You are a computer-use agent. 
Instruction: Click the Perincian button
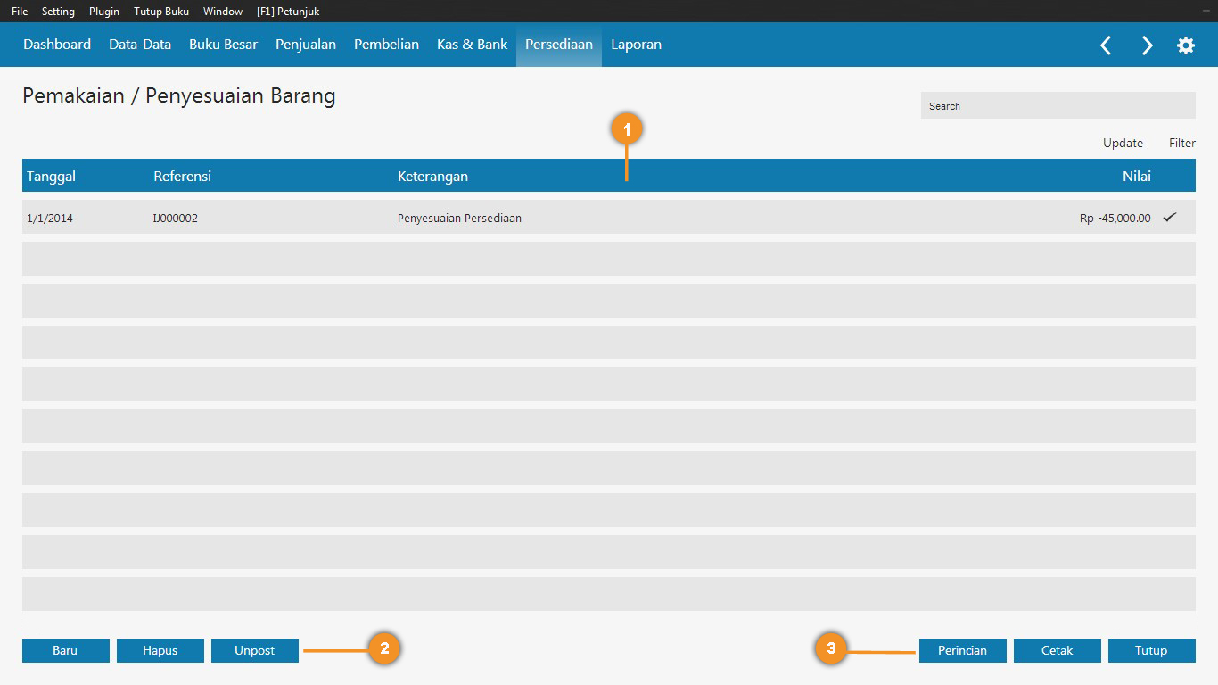(963, 650)
